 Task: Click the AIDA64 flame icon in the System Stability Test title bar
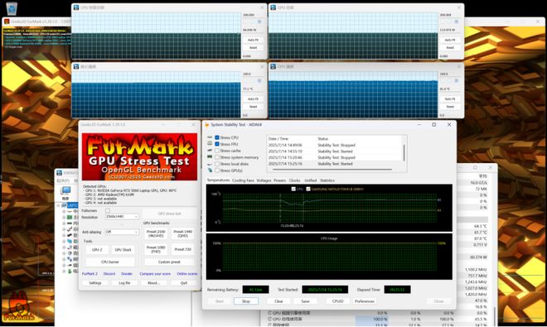pos(207,124)
